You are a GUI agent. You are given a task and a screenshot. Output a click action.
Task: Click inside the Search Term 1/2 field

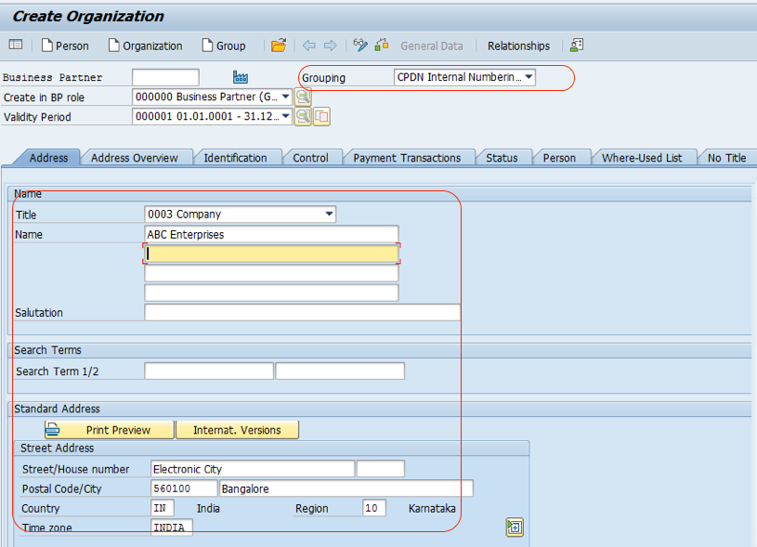[x=208, y=371]
